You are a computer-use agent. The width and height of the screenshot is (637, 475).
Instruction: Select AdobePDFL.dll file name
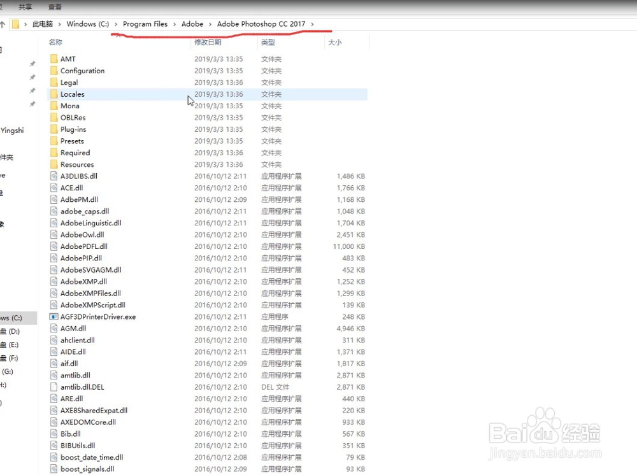pyautogui.click(x=84, y=246)
